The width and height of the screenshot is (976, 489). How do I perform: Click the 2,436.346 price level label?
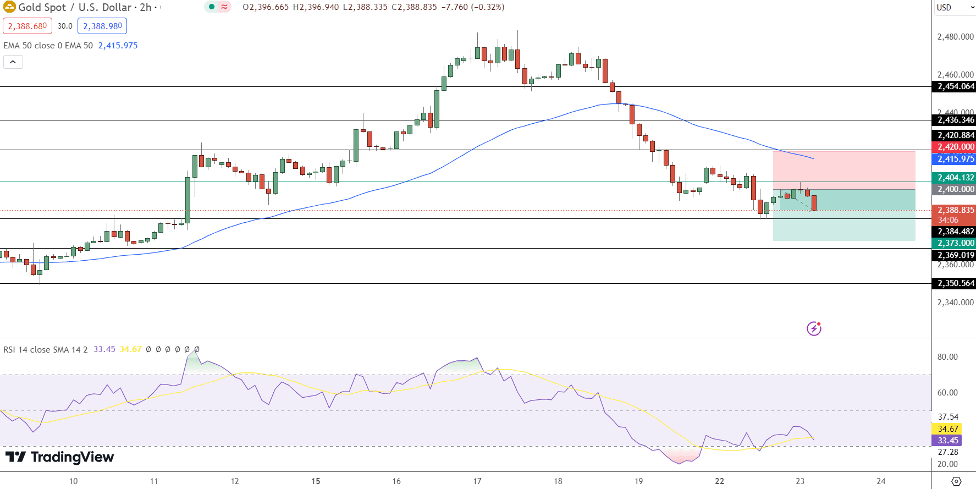pyautogui.click(x=954, y=120)
